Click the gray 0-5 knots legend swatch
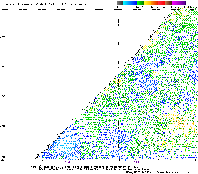Image resolution: width=198 pixels, height=174 pixels. click(x=120, y=3)
